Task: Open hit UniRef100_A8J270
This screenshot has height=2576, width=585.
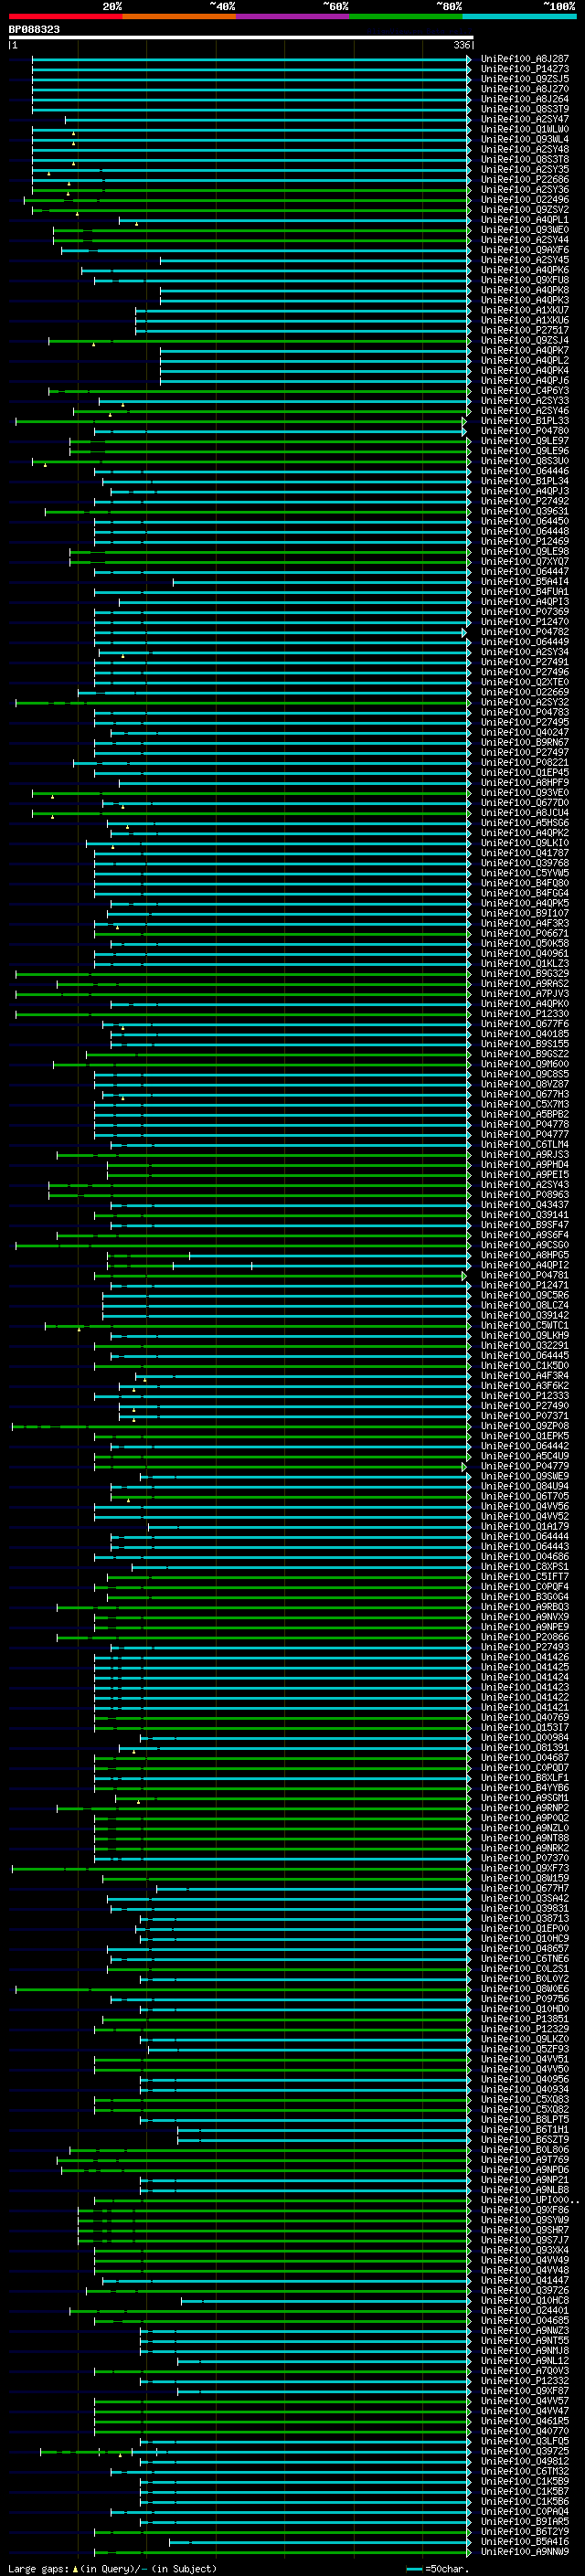Action: [x=525, y=89]
